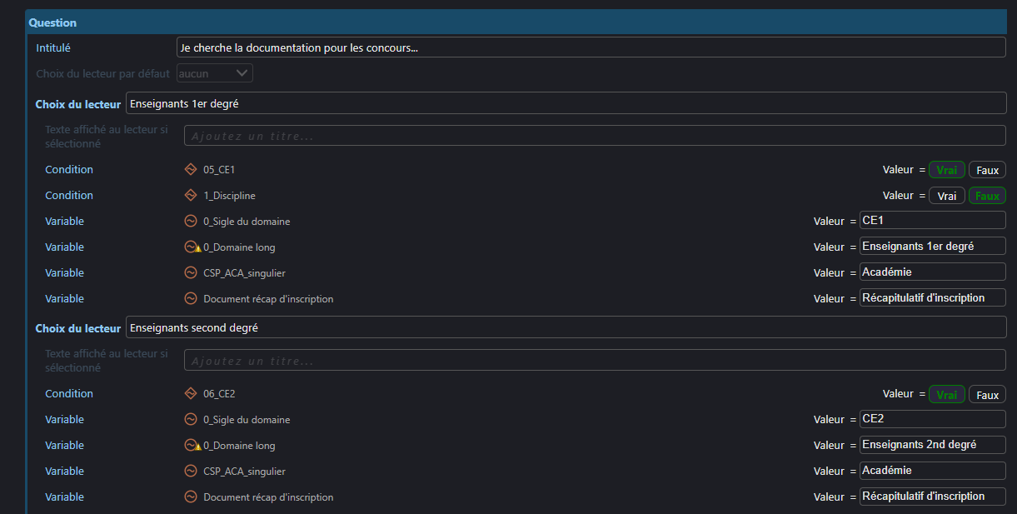Click variable icon for the CE2 Sigle du domaine
1017x514 pixels.
point(190,420)
